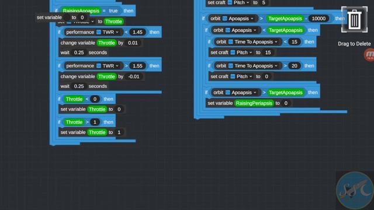Screen dimensions: 374x210
Task: Edit the 15 in 'set craft Pitch to 15'
Action: coord(268,52)
